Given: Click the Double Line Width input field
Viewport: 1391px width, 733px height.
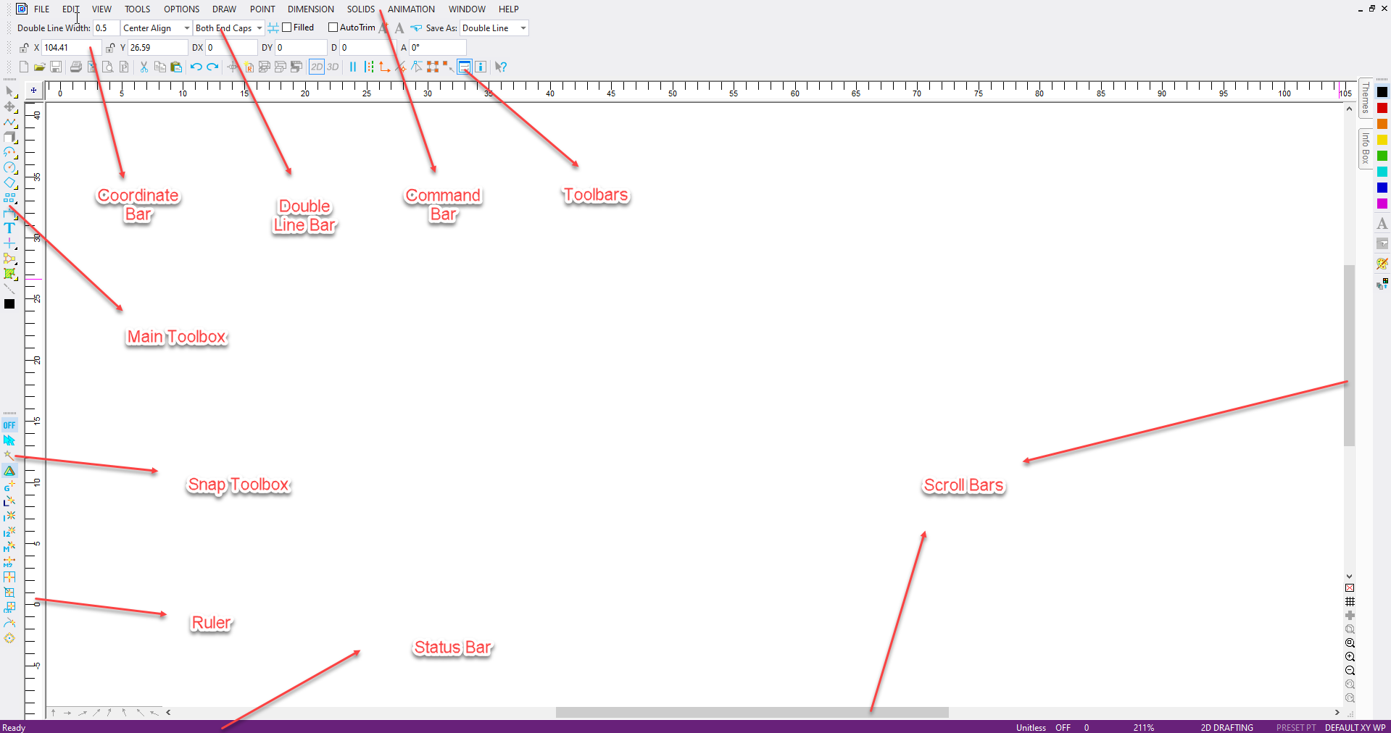Looking at the screenshot, I should coord(106,28).
